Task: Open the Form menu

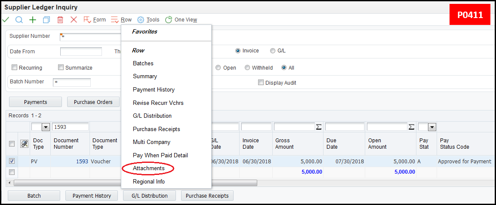Action: 95,20
